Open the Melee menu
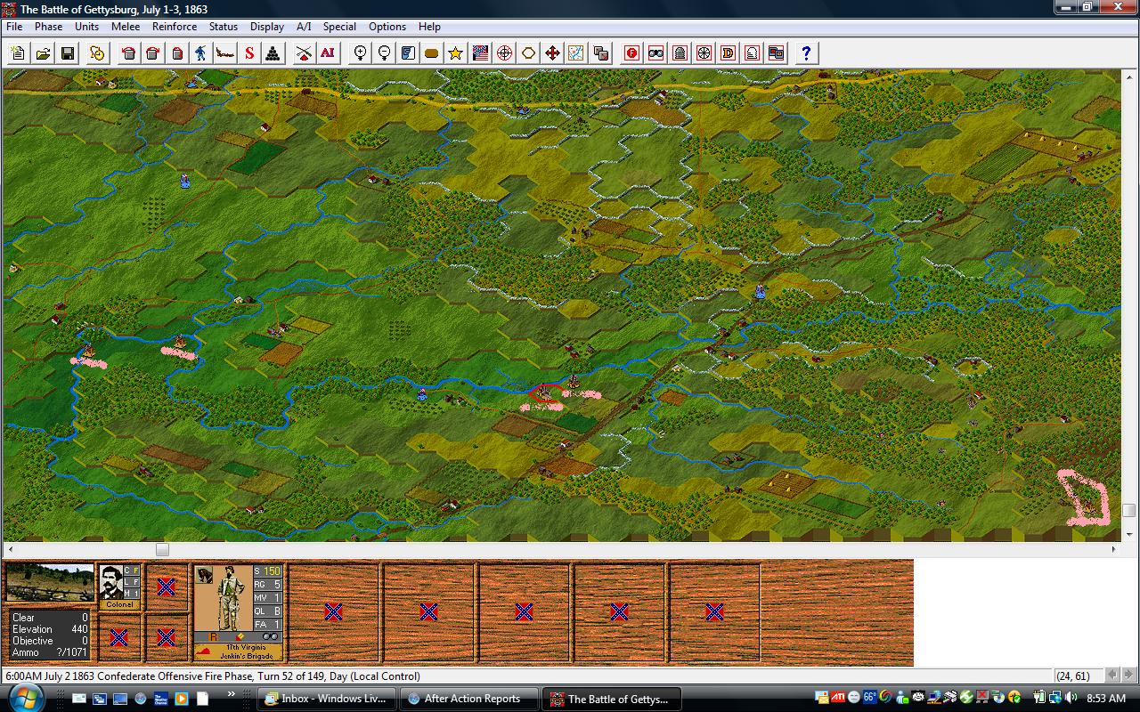The width and height of the screenshot is (1140, 712). pos(126,27)
